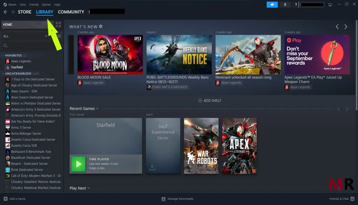Screen dimensions: 358x205
Task: Select BlazeRush Dedicated Server in the list
Action: point(31,158)
